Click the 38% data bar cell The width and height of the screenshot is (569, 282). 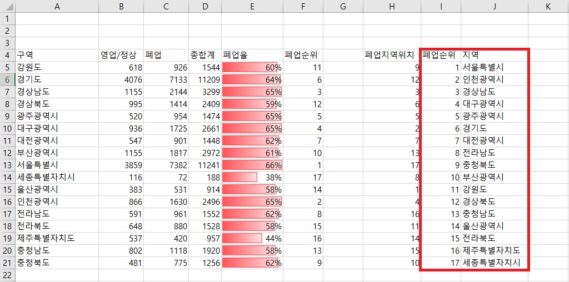(x=252, y=178)
